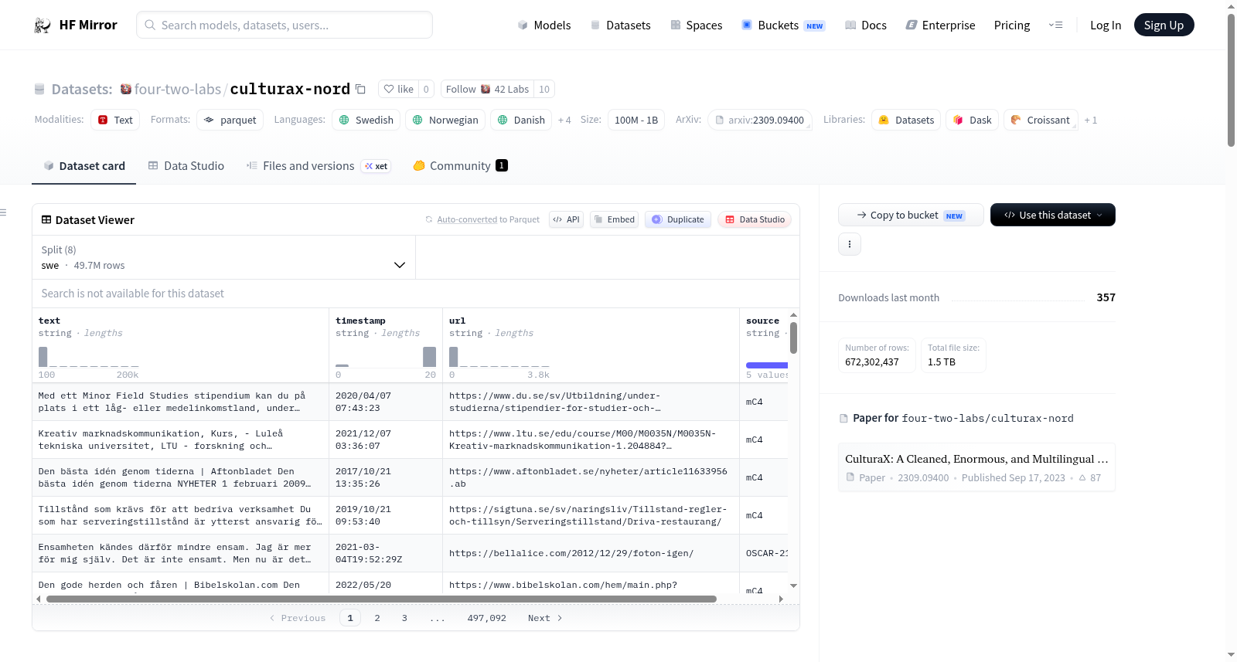Click the xet badge on Files tab
The width and height of the screenshot is (1237, 662).
pos(377,166)
